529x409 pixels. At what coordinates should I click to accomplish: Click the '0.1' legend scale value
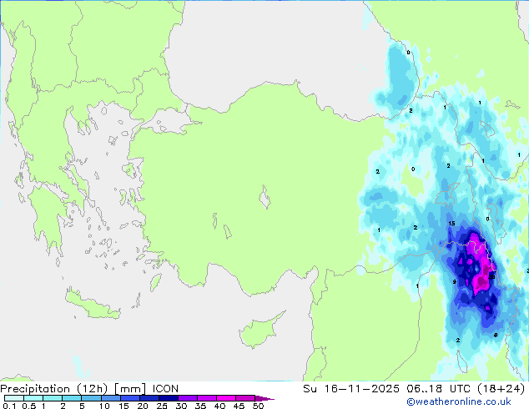point(9,406)
